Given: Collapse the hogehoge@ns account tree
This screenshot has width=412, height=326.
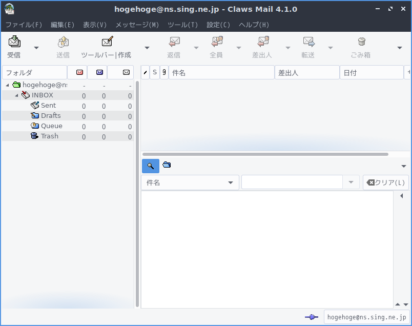Looking at the screenshot, I should click(x=7, y=85).
